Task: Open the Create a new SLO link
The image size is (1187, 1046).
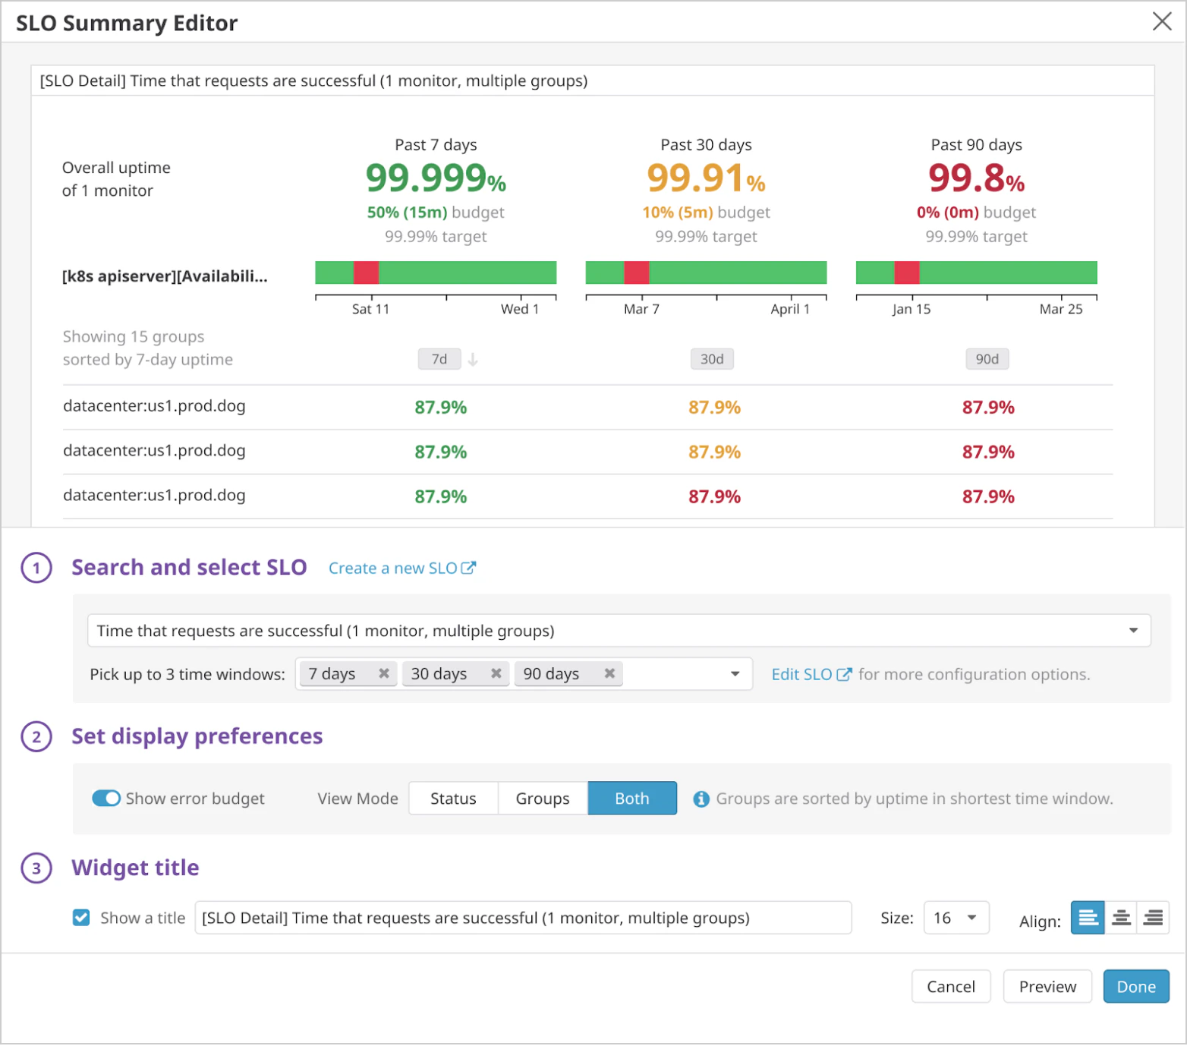Action: 401,569
